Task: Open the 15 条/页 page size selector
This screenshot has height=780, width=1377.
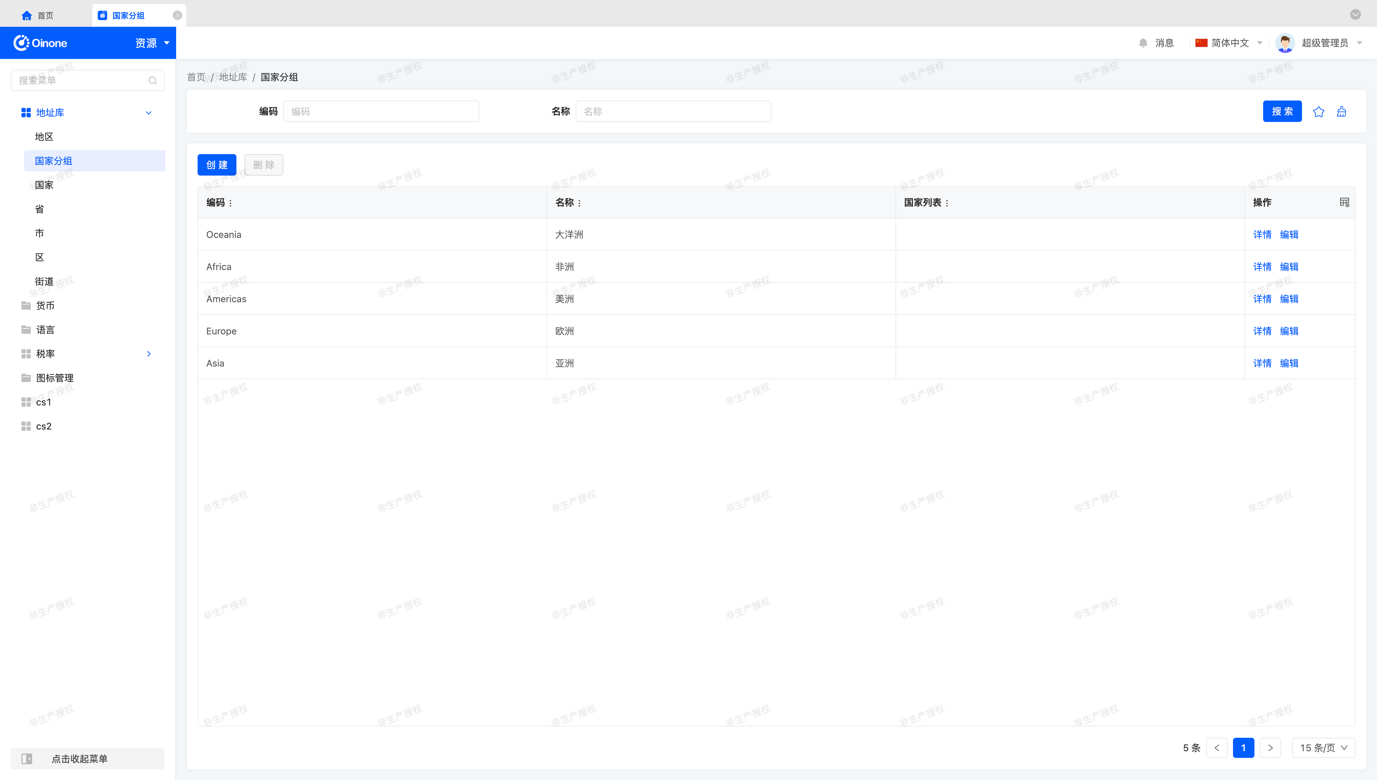Action: tap(1323, 747)
